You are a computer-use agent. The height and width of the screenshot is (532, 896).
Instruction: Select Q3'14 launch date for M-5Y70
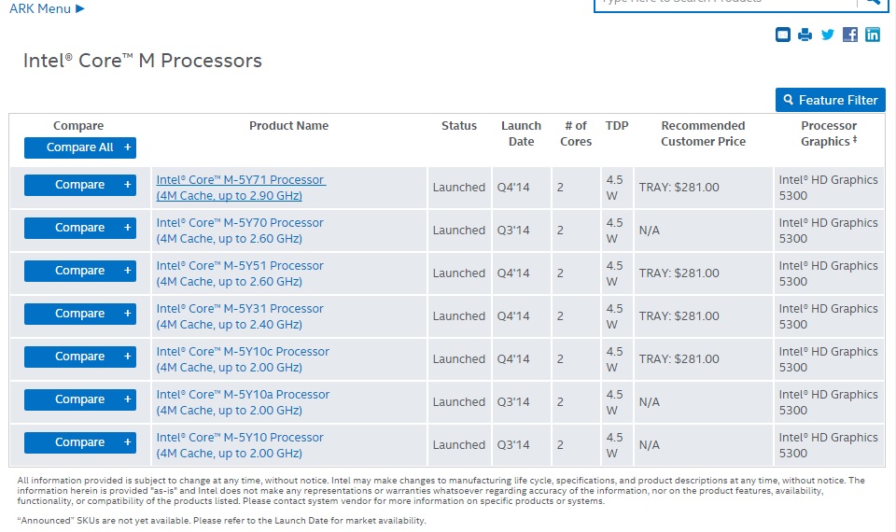click(513, 230)
